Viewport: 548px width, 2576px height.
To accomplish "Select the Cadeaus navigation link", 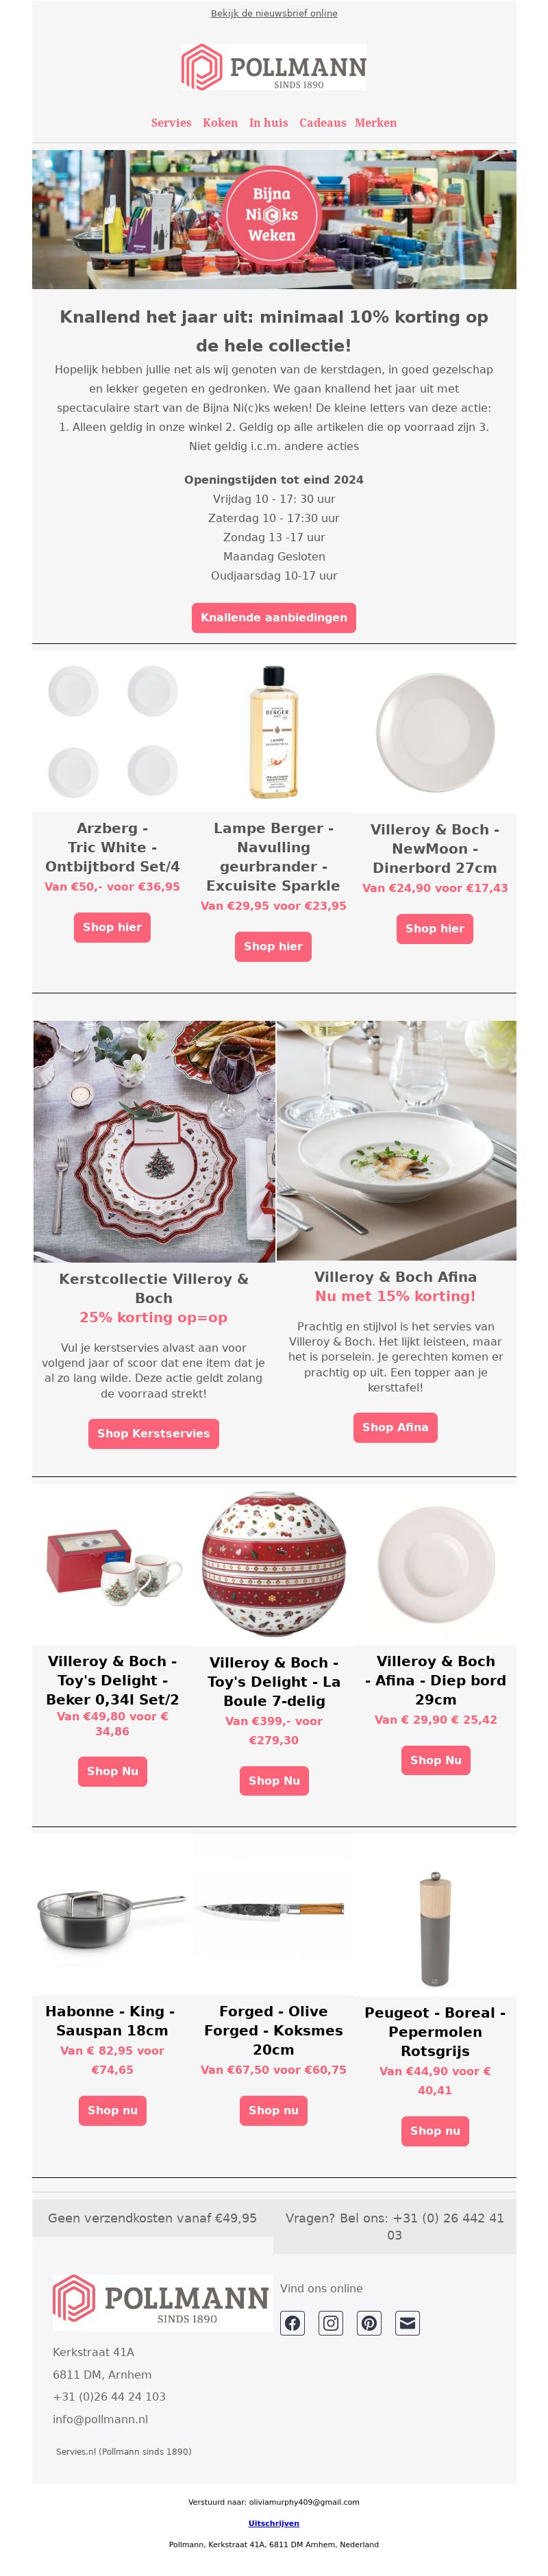I will point(322,123).
